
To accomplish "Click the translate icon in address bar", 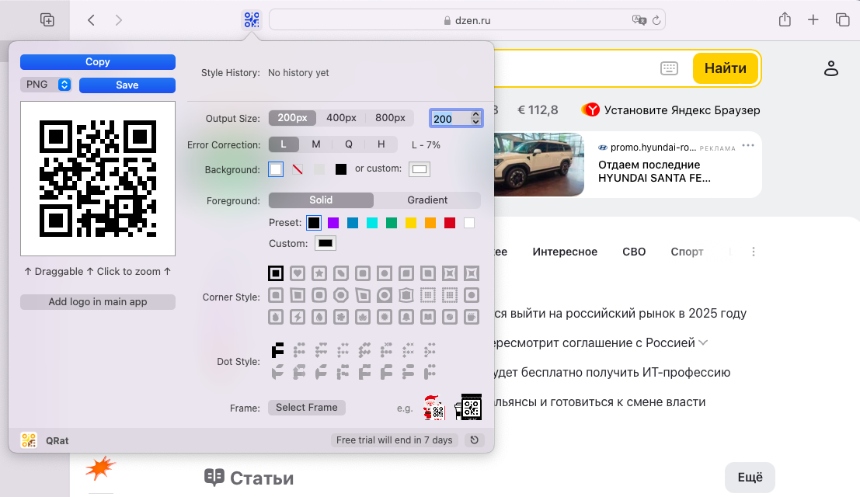I will 639,20.
